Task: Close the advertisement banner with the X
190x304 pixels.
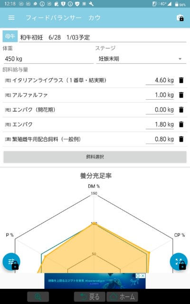Action: pyautogui.click(x=143, y=275)
